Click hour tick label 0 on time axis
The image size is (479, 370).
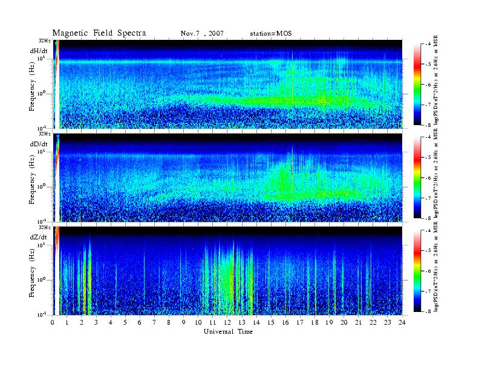[x=53, y=323]
